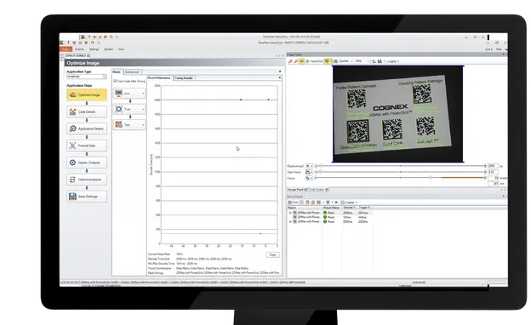This screenshot has width=531, height=325.
Task: Expand the Tune button dropdown arrow
Action: [143, 109]
